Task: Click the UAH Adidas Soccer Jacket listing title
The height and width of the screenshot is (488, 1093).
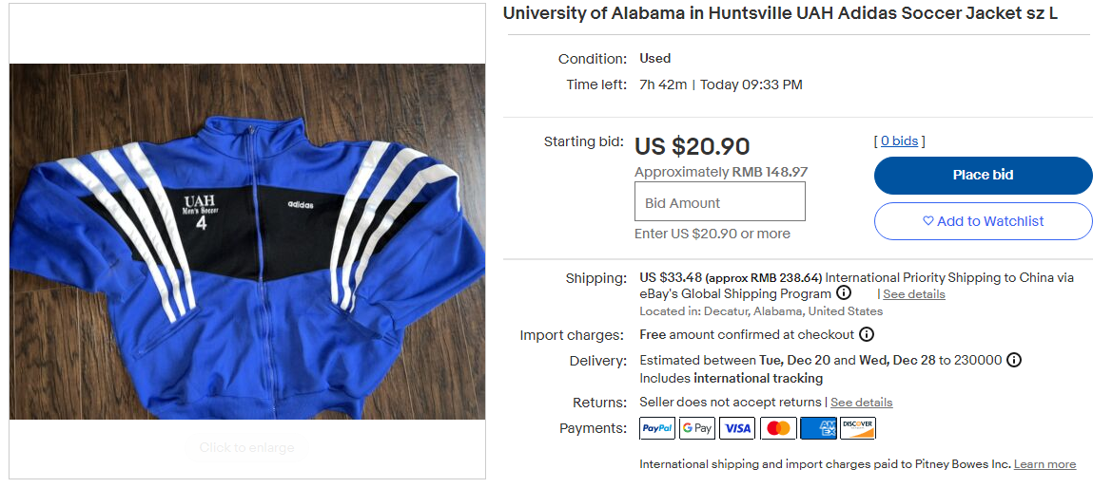Action: coord(780,13)
